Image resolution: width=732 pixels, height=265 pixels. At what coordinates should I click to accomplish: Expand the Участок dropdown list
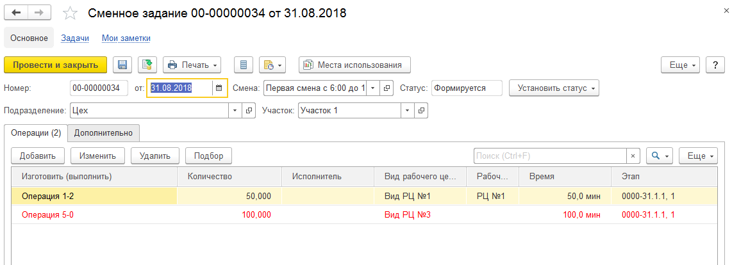tap(407, 110)
